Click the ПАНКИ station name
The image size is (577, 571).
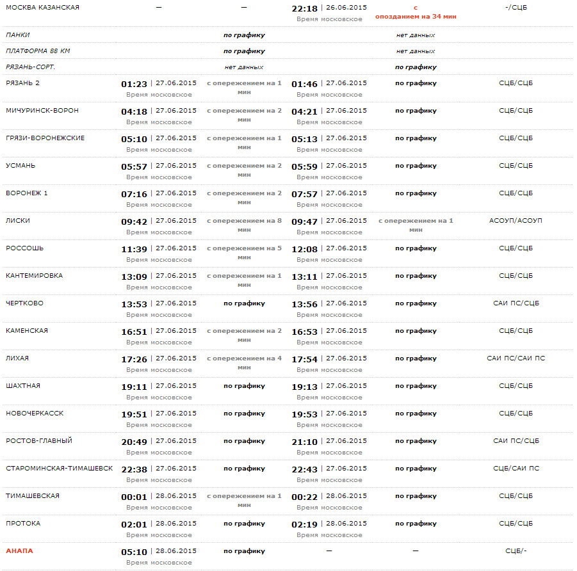(x=18, y=35)
